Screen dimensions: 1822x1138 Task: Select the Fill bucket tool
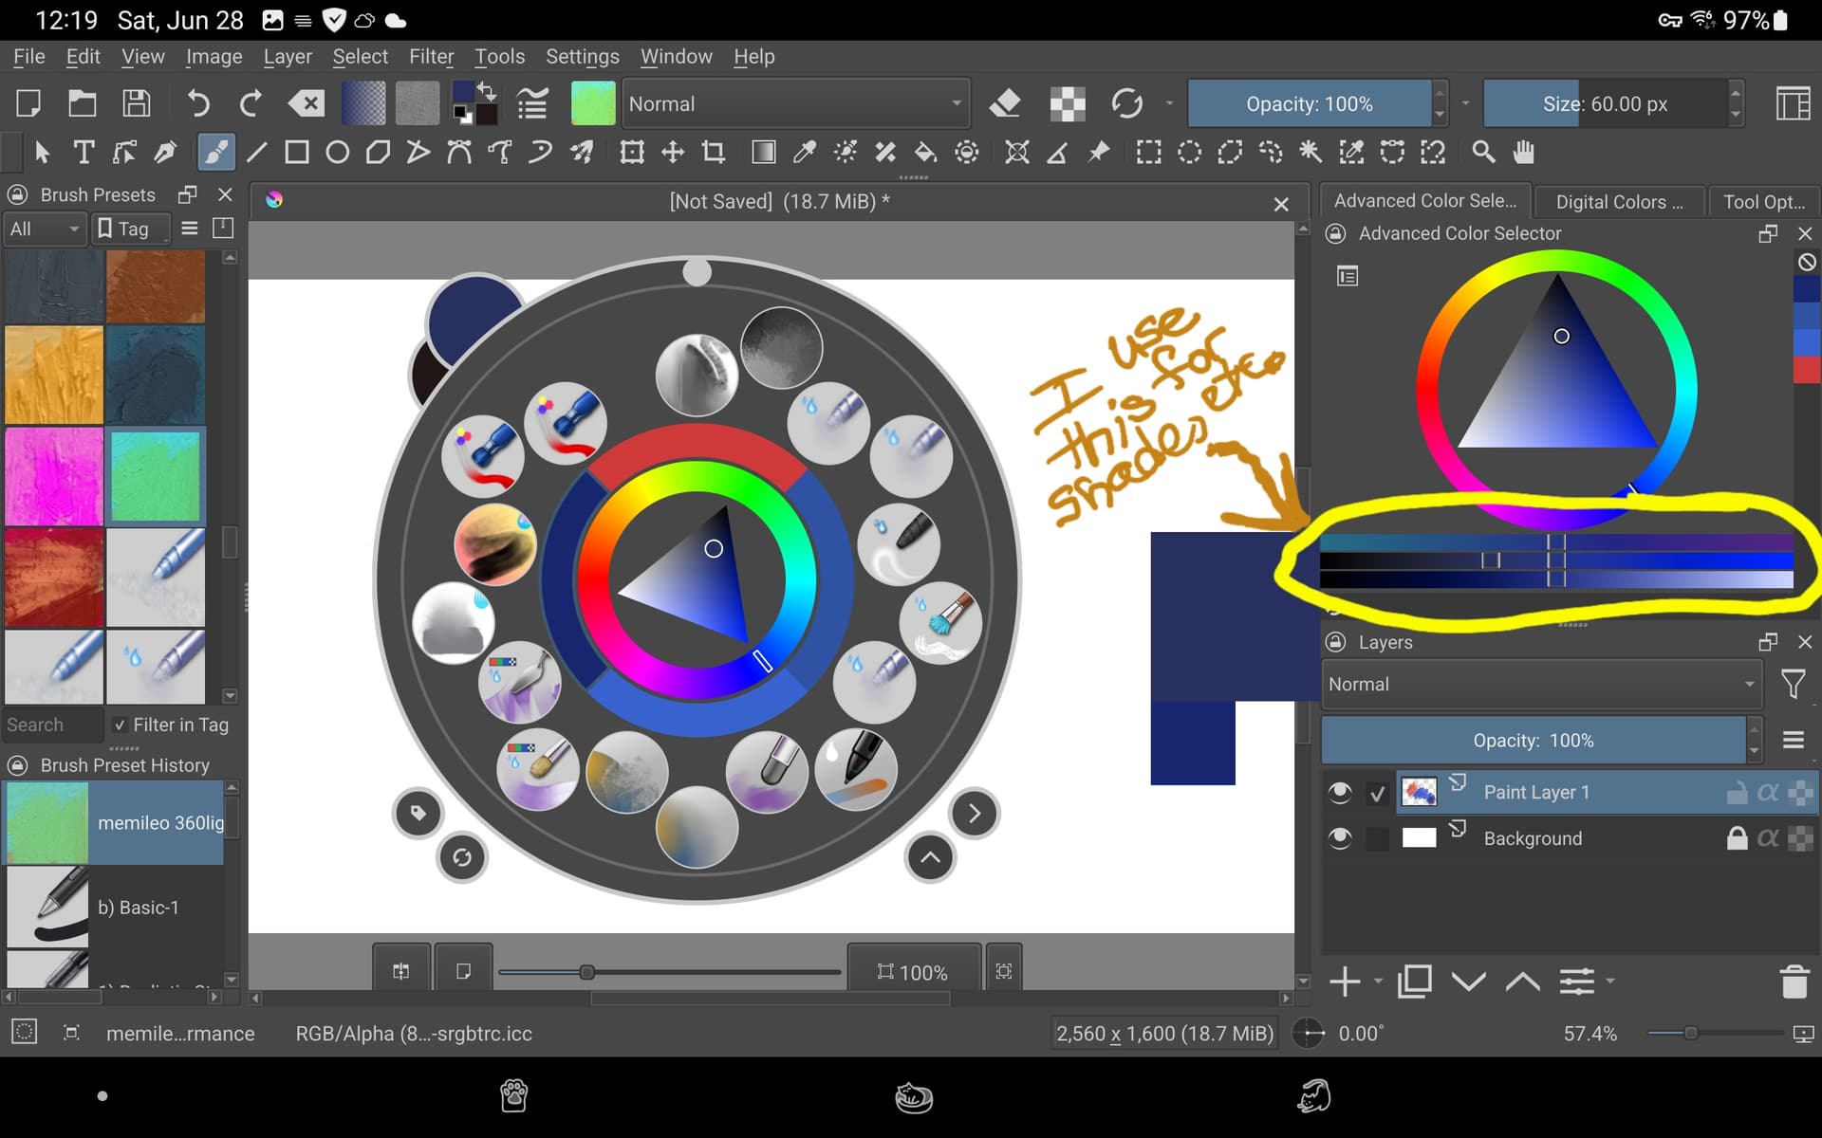pos(925,153)
